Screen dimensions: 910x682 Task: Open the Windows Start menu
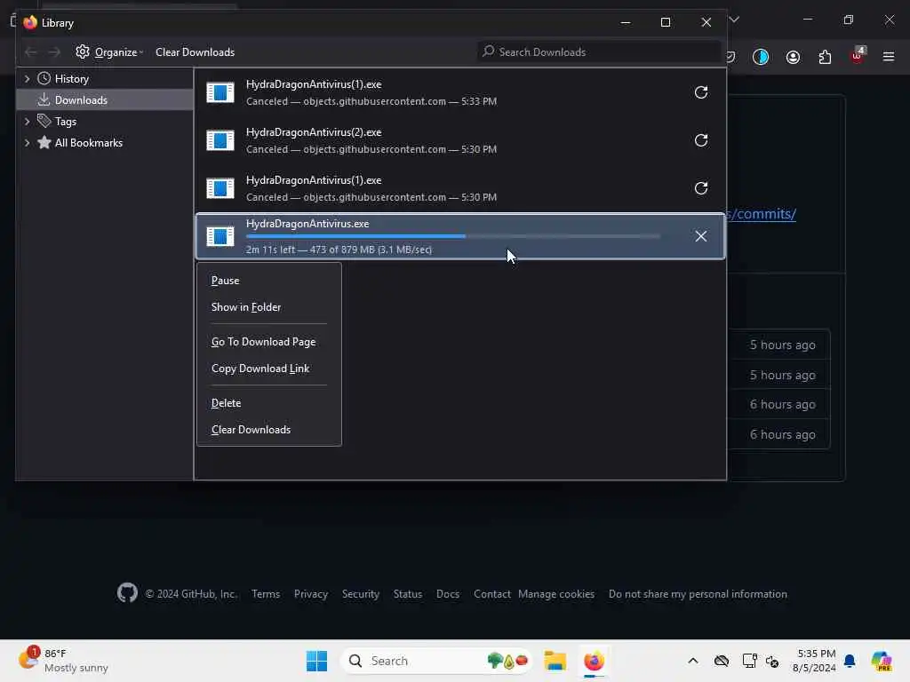[x=316, y=661]
